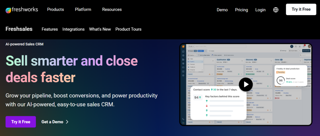Go to the Demo page
Image resolution: width=320 pixels, height=136 pixels.
(x=222, y=10)
